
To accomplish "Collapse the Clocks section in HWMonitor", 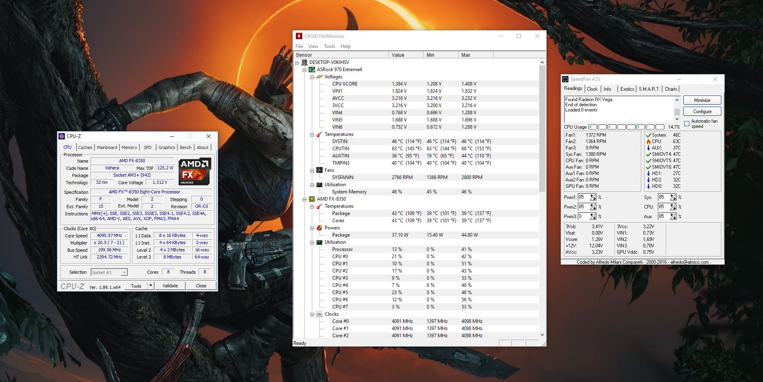I will click(x=312, y=314).
